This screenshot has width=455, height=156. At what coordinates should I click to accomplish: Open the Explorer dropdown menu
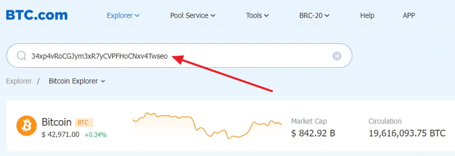[x=123, y=15]
